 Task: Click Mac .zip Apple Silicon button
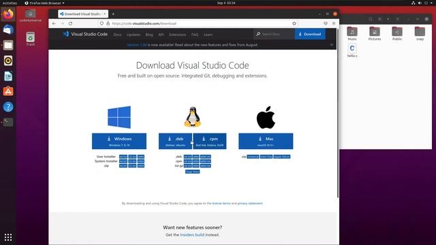(x=281, y=157)
